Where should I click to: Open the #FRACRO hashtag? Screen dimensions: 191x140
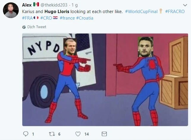175,12
